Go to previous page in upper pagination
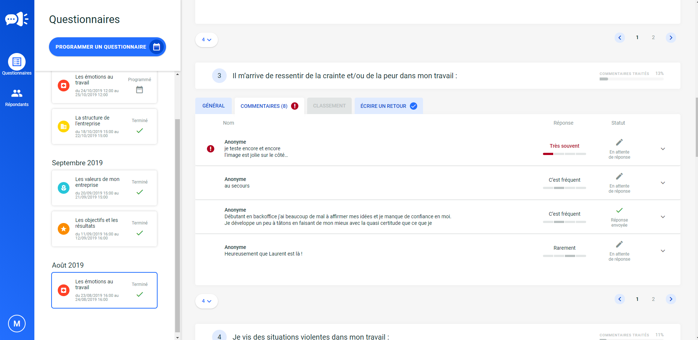The height and width of the screenshot is (340, 698). coord(620,38)
